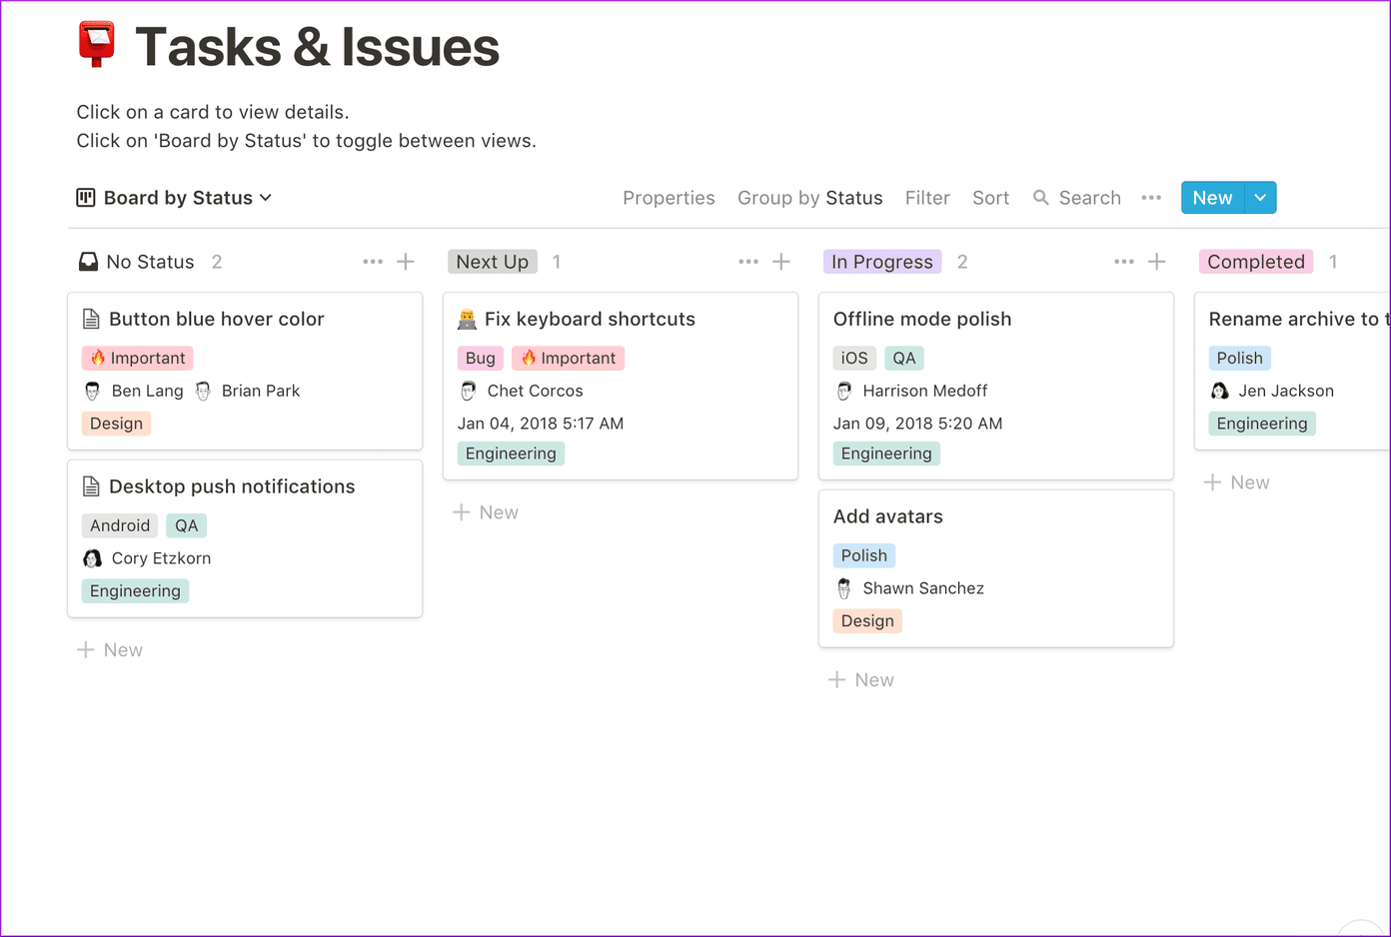Click the iOS tag on Offline mode polish
This screenshot has width=1391, height=937.
tap(854, 358)
